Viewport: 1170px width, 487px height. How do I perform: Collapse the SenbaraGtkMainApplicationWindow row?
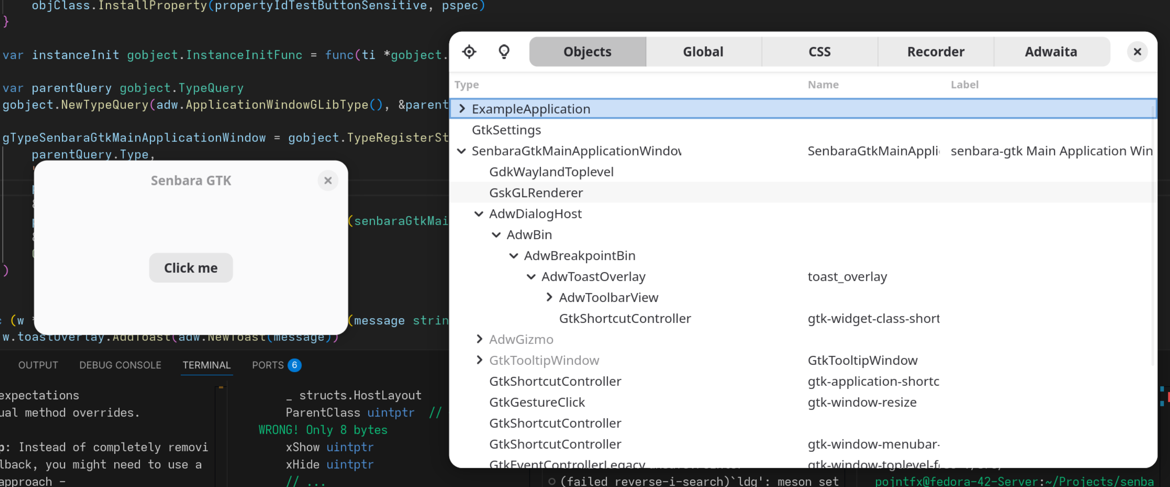462,151
